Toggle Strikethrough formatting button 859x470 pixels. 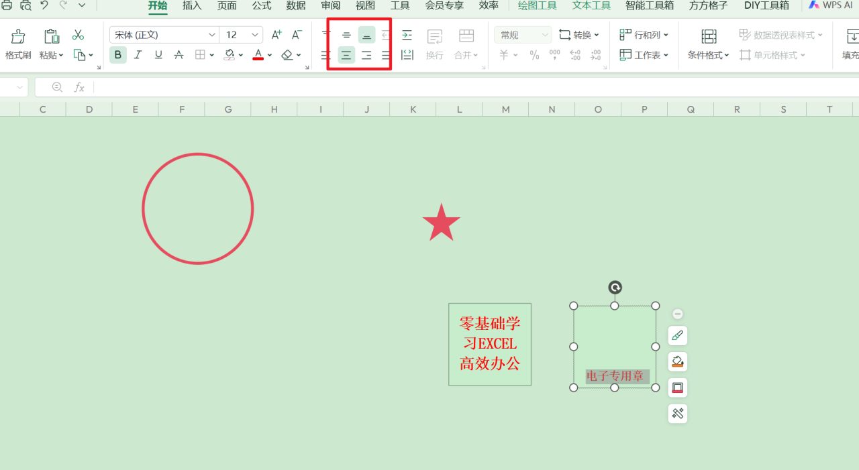pos(179,55)
